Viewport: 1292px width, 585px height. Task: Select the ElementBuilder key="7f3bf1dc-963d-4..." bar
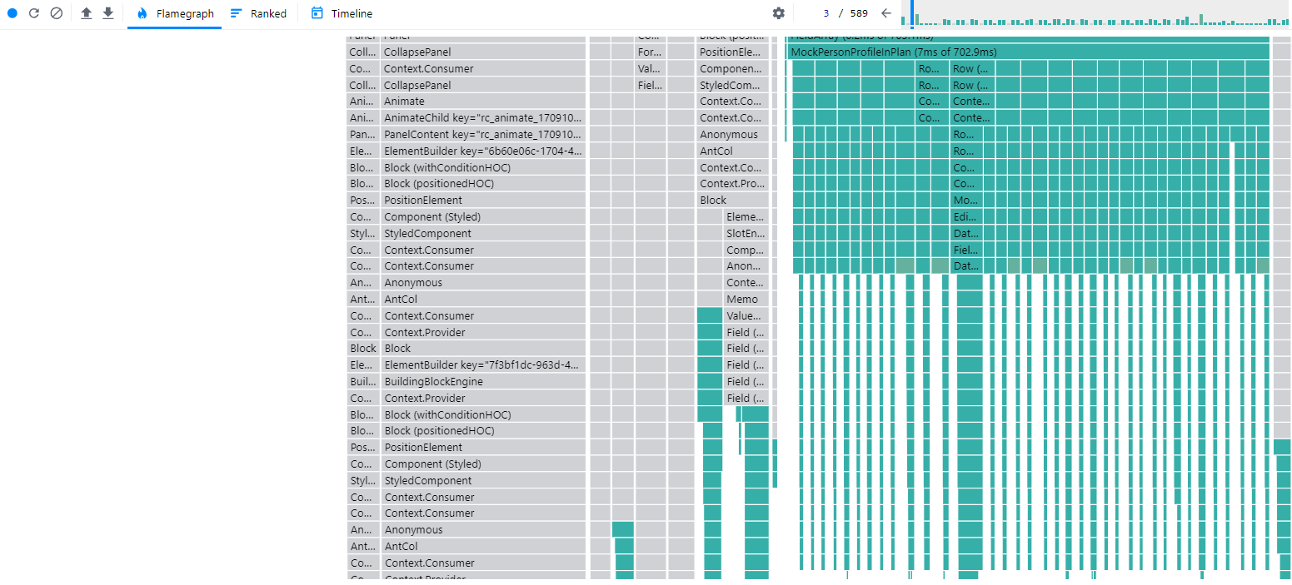point(483,365)
